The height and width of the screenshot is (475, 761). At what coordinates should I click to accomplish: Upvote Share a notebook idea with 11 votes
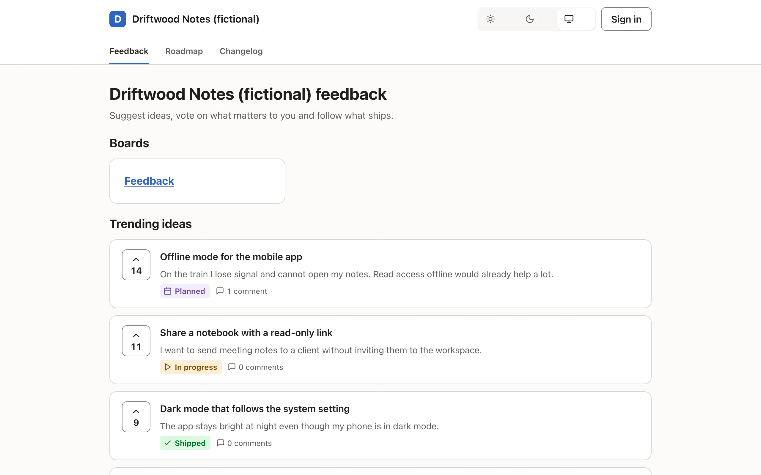(x=136, y=341)
